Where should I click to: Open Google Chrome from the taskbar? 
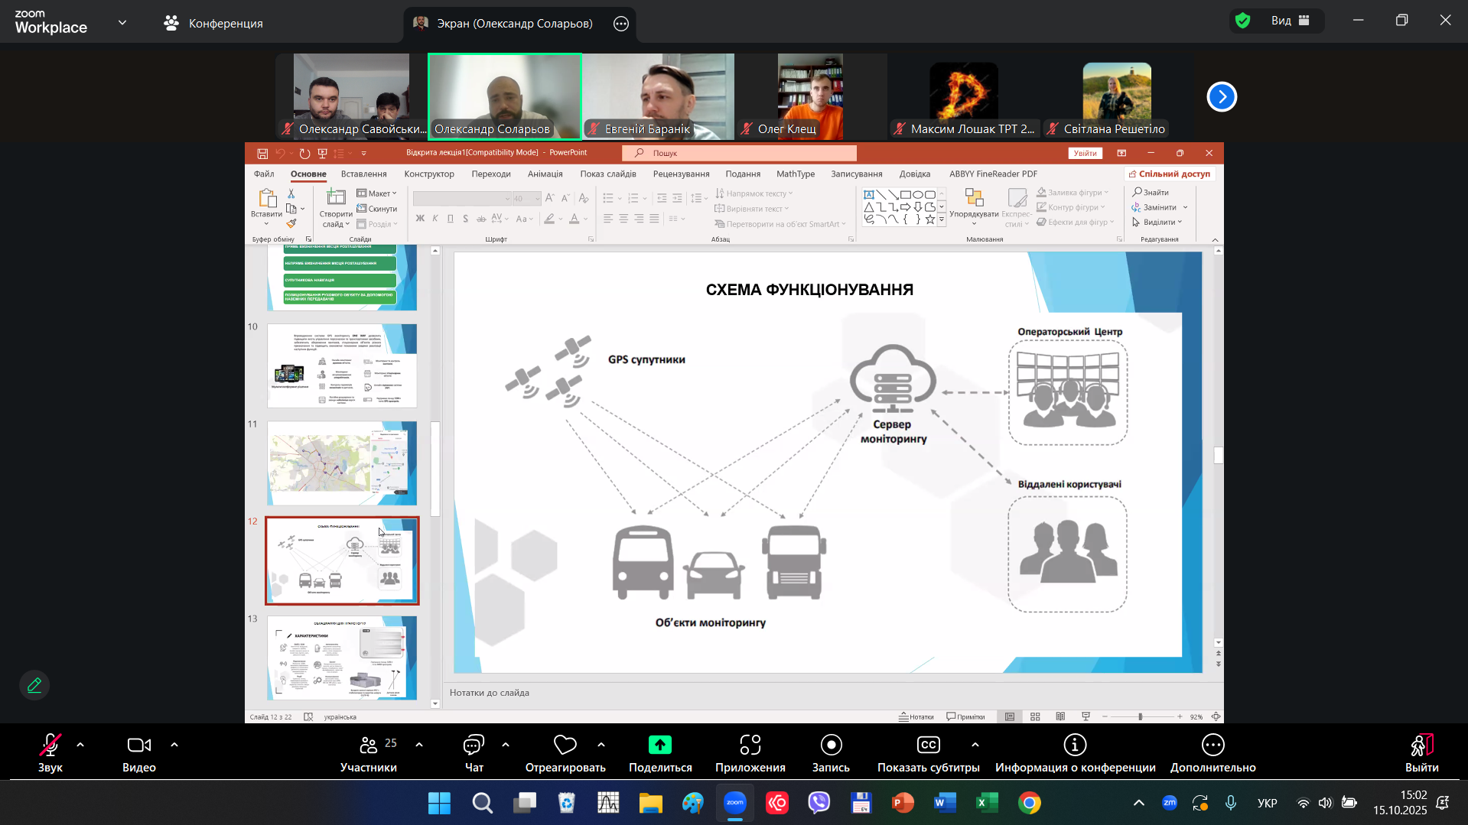coord(1029,803)
